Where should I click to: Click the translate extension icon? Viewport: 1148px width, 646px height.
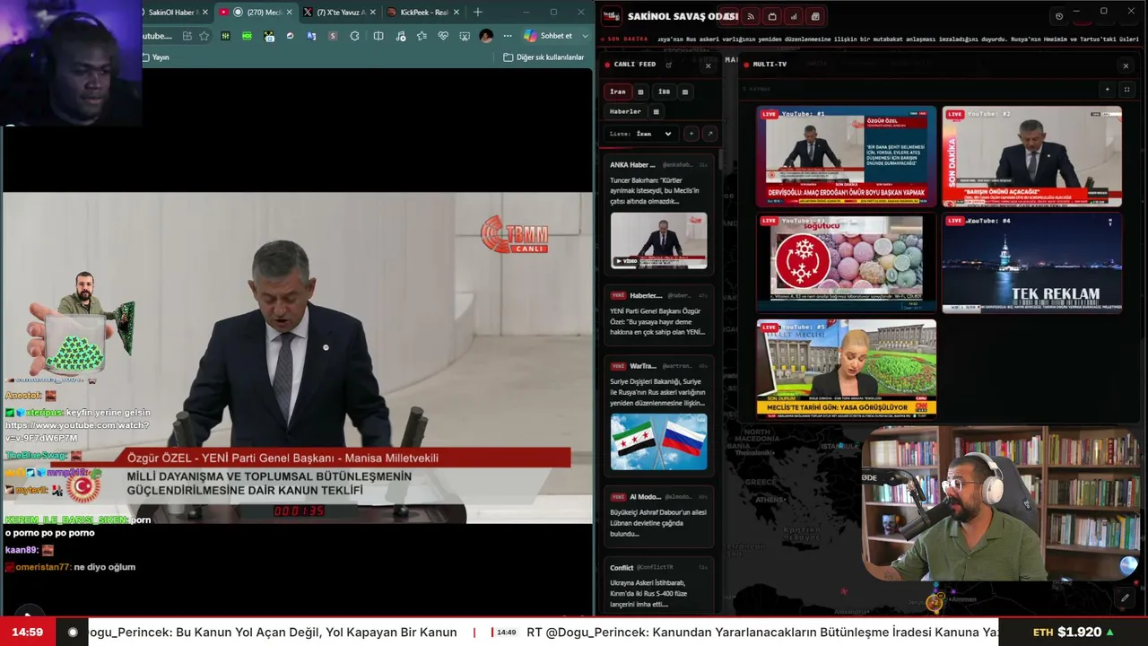(x=311, y=36)
